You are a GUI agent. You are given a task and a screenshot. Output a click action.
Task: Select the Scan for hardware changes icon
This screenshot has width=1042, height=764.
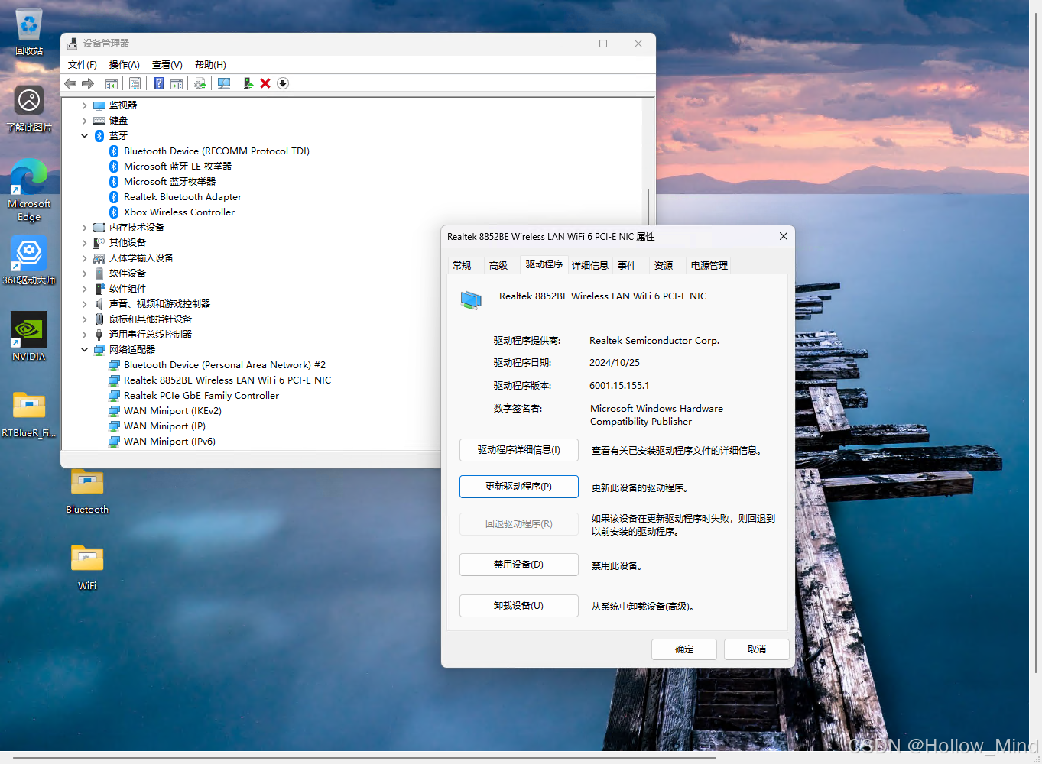[x=223, y=83]
